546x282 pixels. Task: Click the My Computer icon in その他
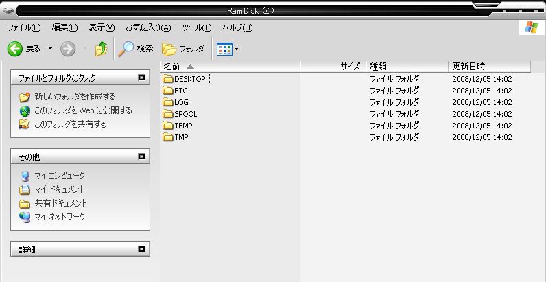25,176
